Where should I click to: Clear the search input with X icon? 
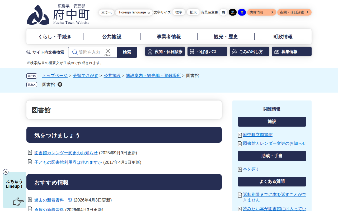pos(108,52)
